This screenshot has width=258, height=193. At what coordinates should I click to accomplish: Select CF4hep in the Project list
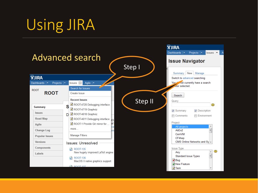[190, 138]
